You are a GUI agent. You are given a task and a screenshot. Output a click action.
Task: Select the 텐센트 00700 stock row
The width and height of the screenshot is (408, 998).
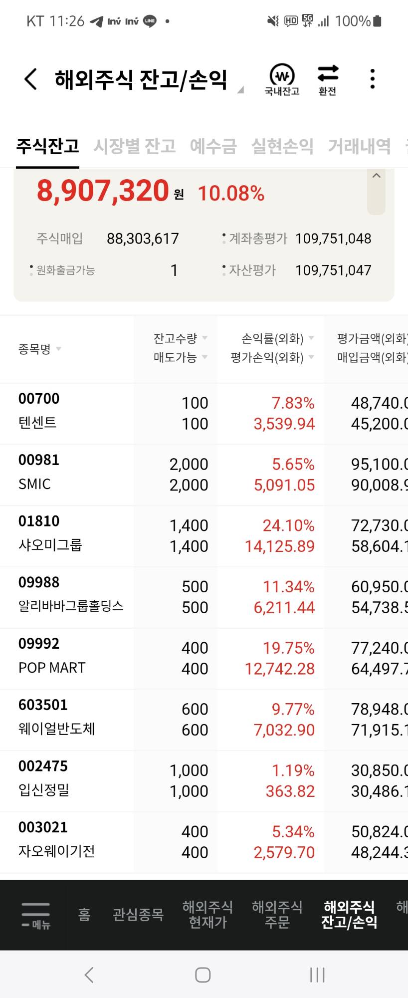click(204, 414)
